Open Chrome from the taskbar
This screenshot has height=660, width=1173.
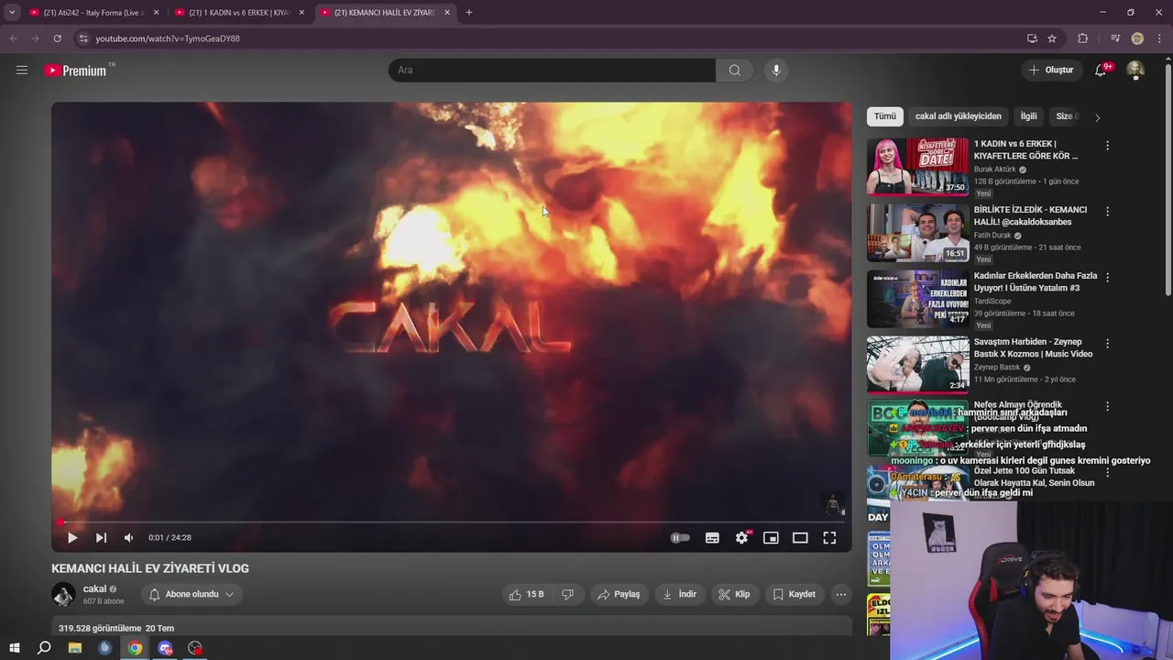pyautogui.click(x=135, y=648)
